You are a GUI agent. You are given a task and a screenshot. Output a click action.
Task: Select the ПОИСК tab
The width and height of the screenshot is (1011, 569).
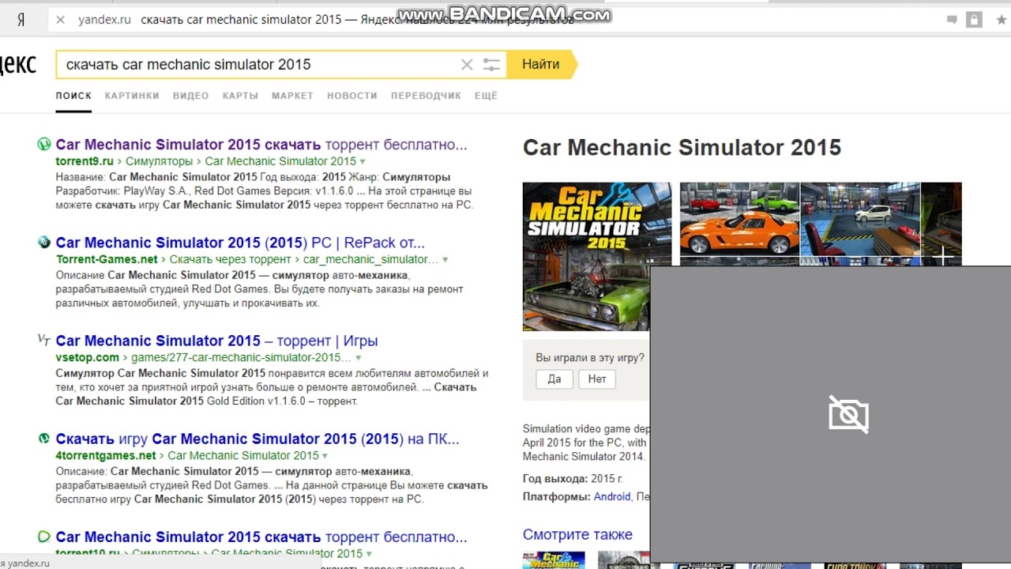pyautogui.click(x=73, y=96)
